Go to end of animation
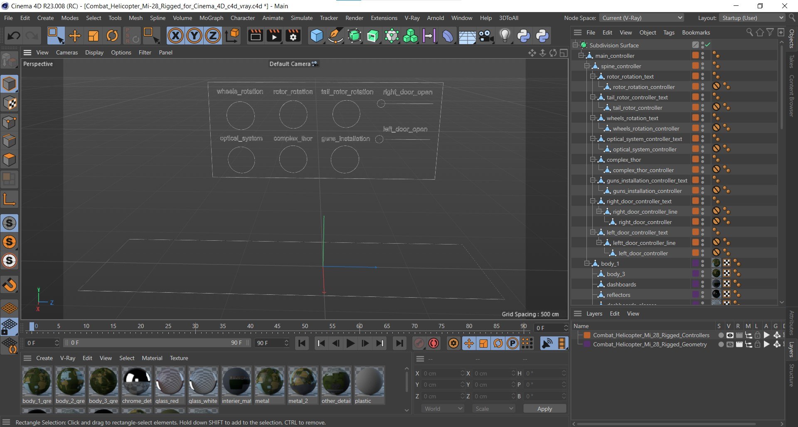 pyautogui.click(x=399, y=343)
